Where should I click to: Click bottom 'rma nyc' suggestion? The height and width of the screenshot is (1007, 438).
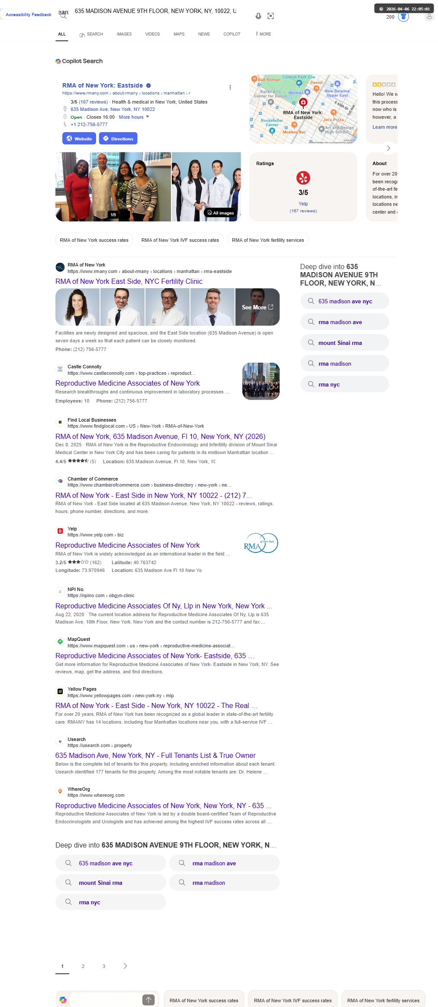pos(111,902)
